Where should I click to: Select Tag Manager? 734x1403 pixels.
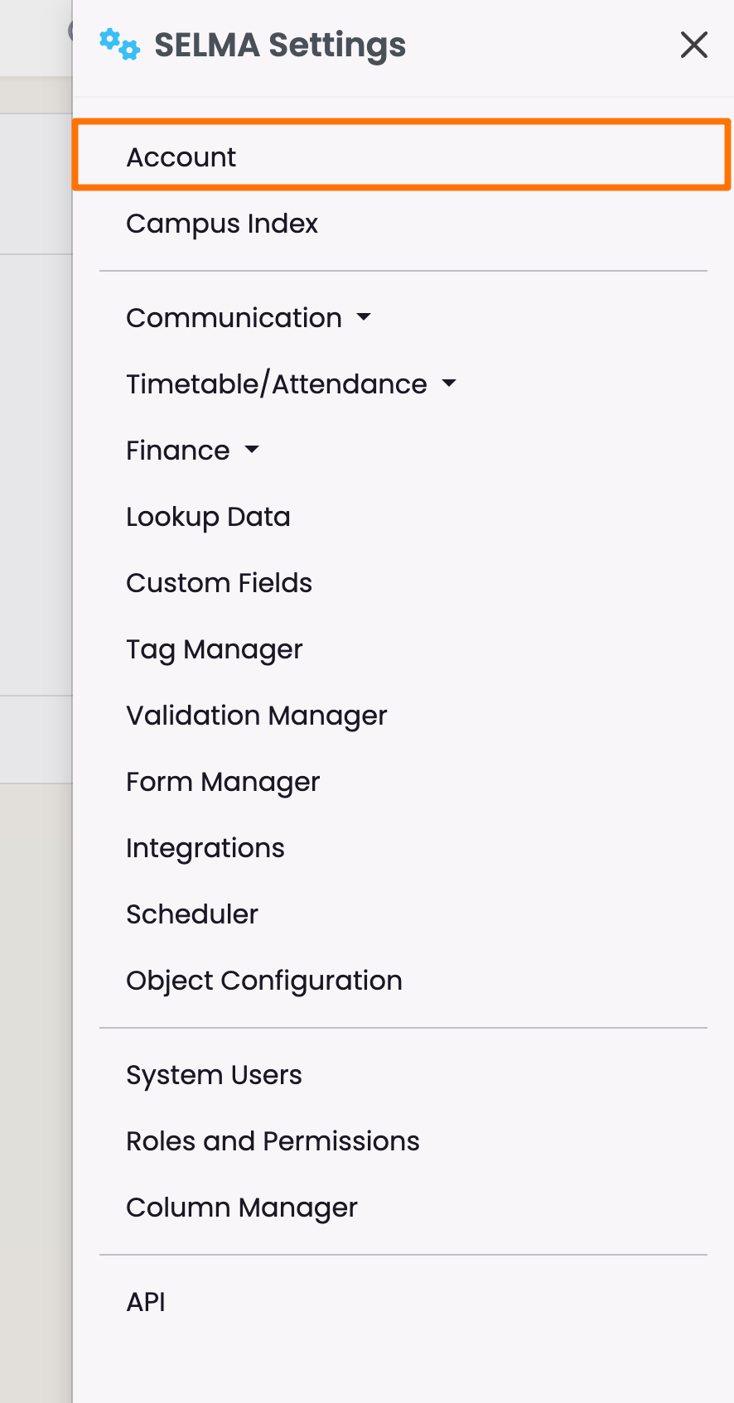tap(214, 649)
